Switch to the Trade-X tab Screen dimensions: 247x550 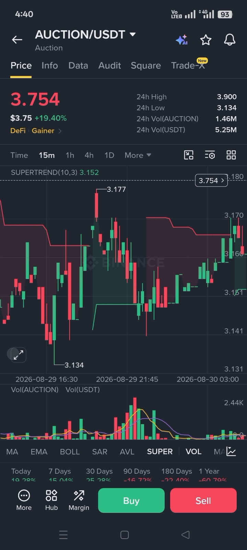pos(188,65)
